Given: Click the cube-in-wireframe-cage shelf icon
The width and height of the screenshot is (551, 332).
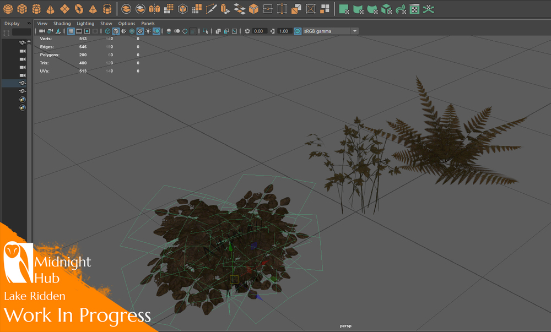Looking at the screenshot, I should (x=183, y=9).
